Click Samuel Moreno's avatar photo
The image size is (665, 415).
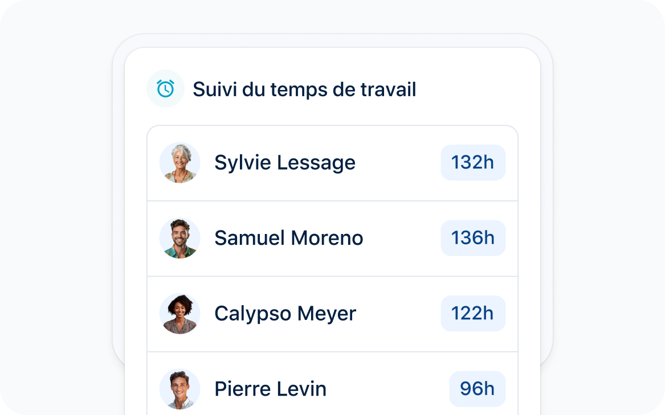(x=180, y=238)
